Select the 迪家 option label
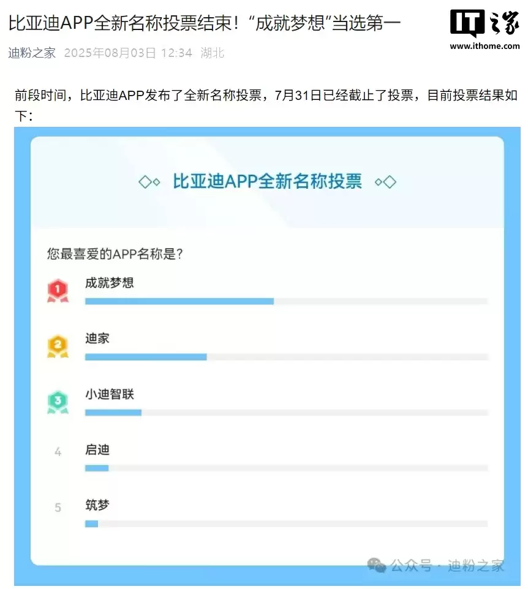Image resolution: width=528 pixels, height=589 pixels. click(97, 338)
